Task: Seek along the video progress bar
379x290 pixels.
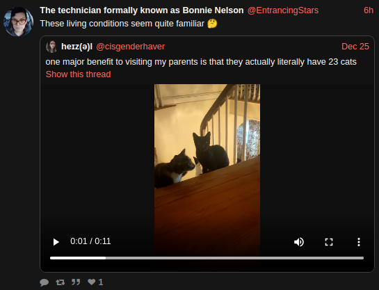Action: coord(207,258)
